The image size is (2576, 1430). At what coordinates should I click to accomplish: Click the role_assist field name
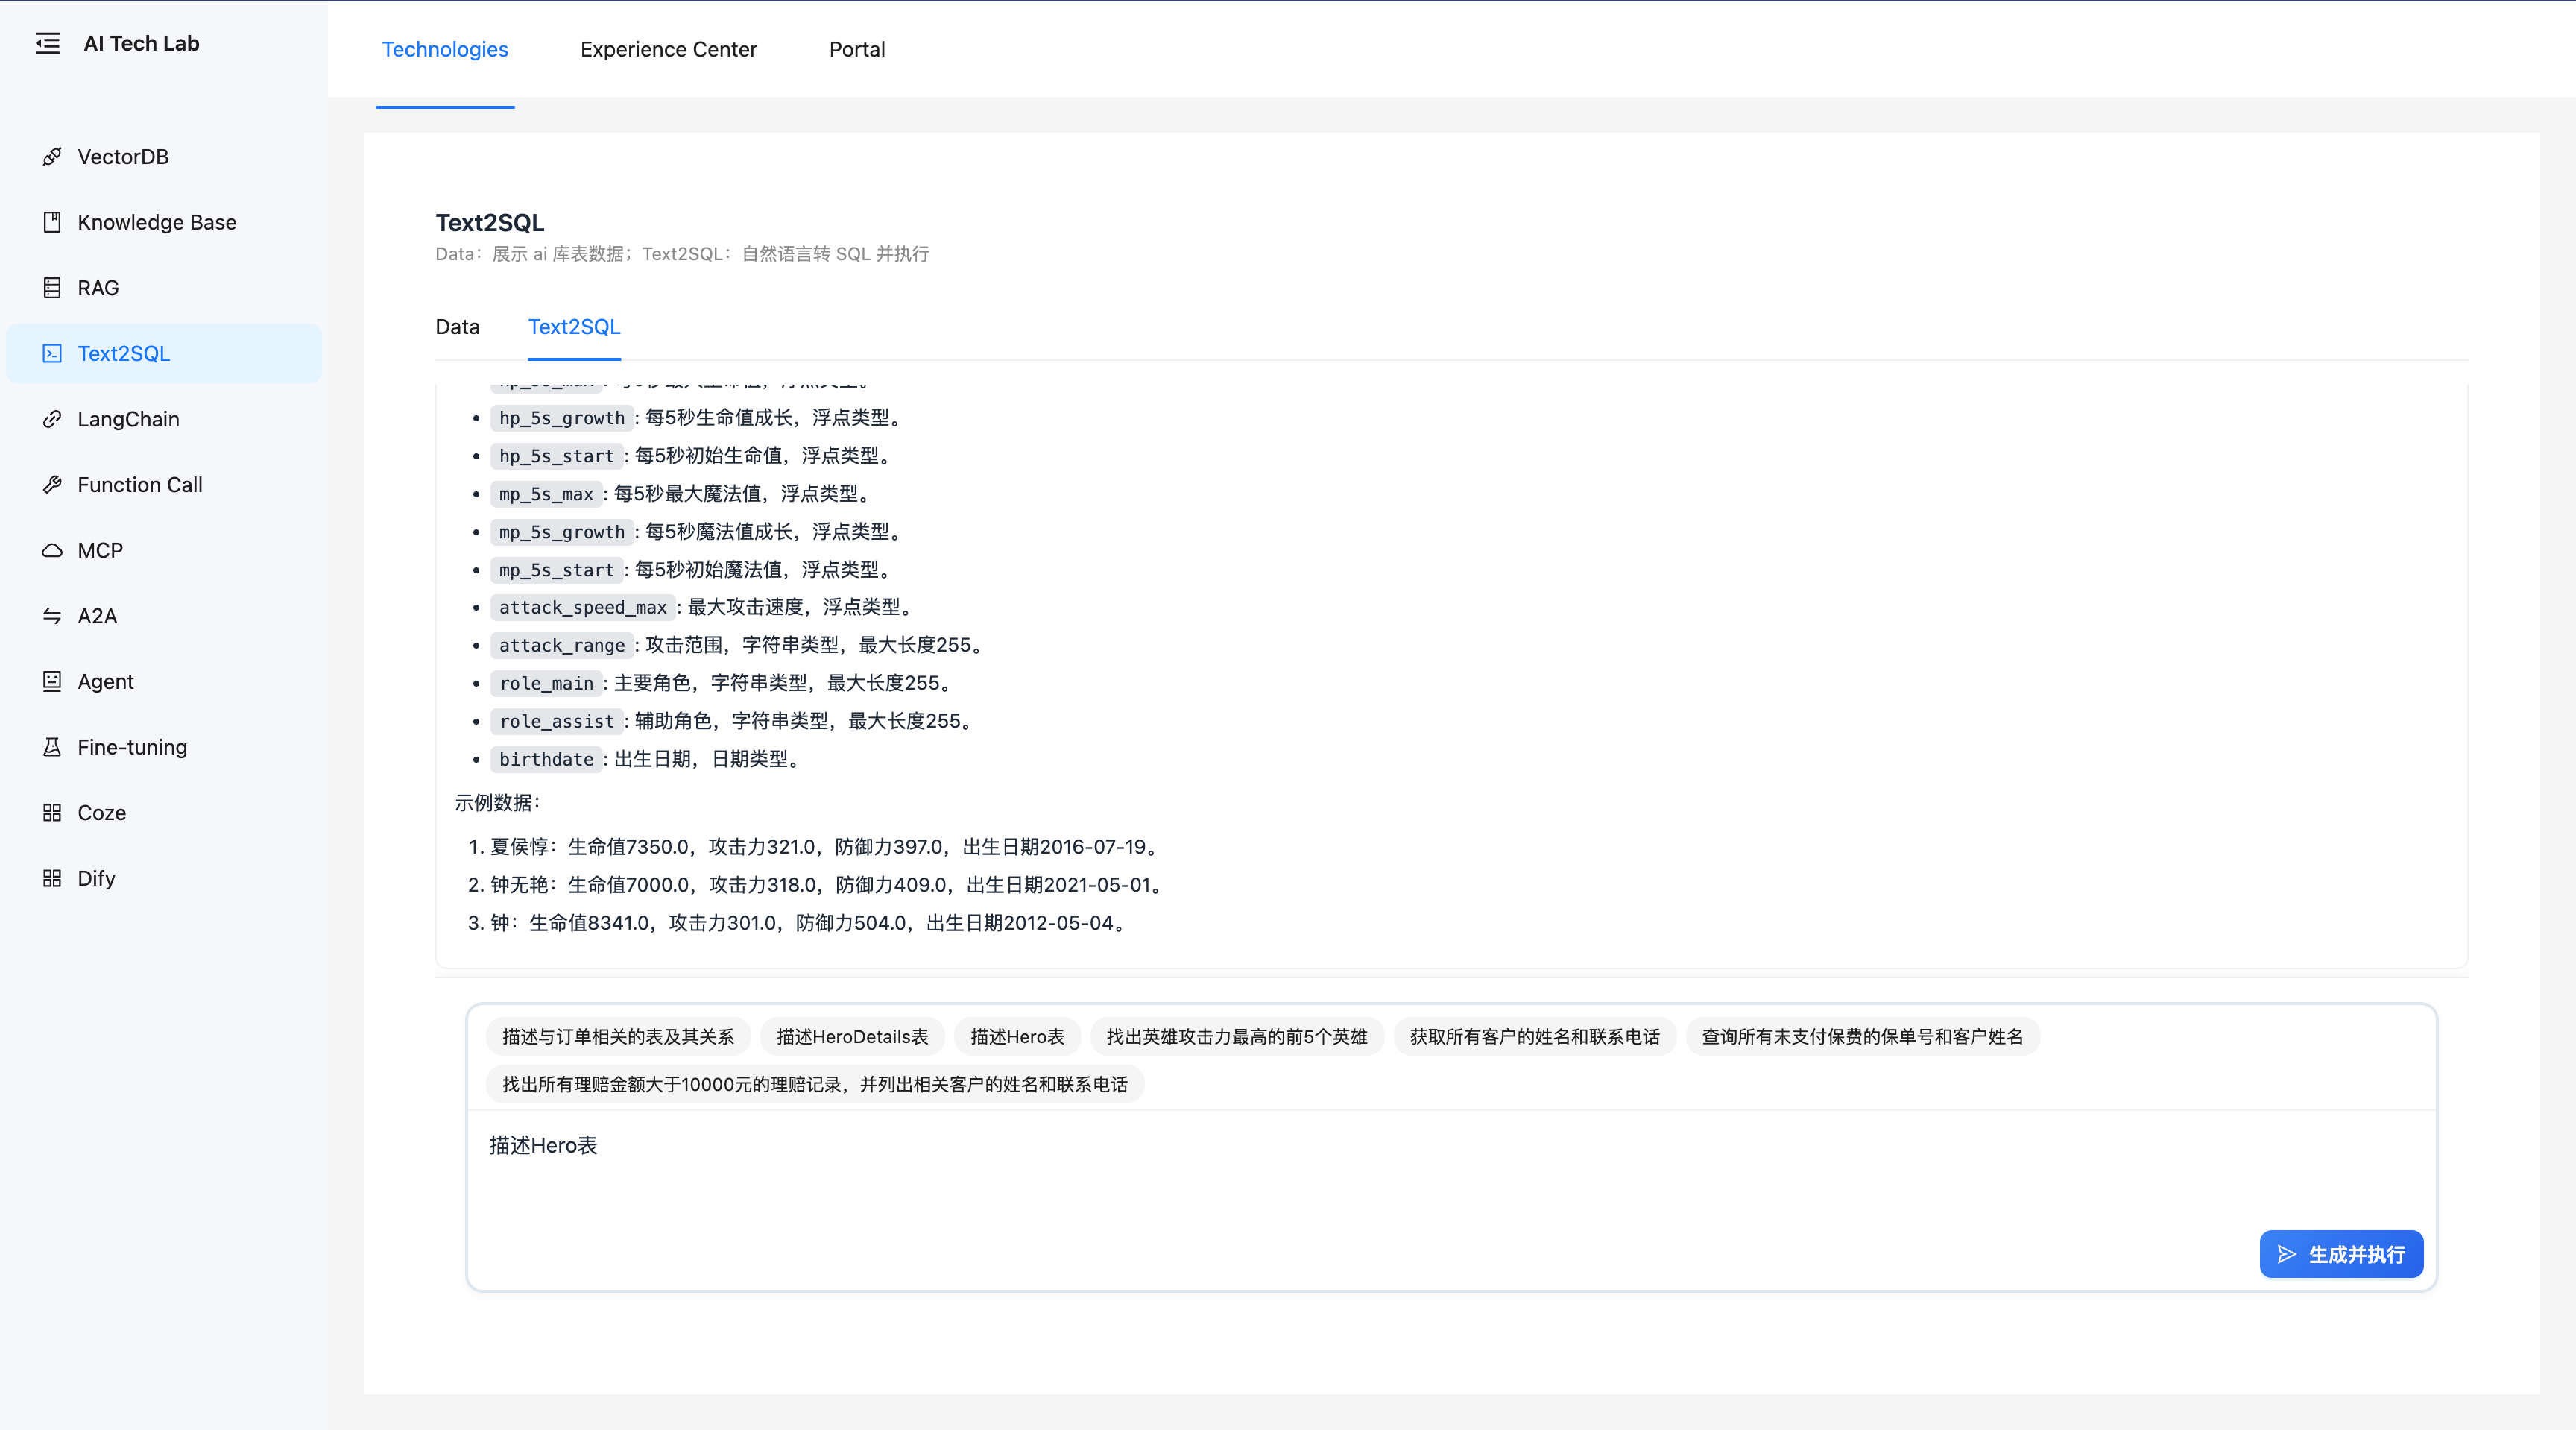point(556,721)
